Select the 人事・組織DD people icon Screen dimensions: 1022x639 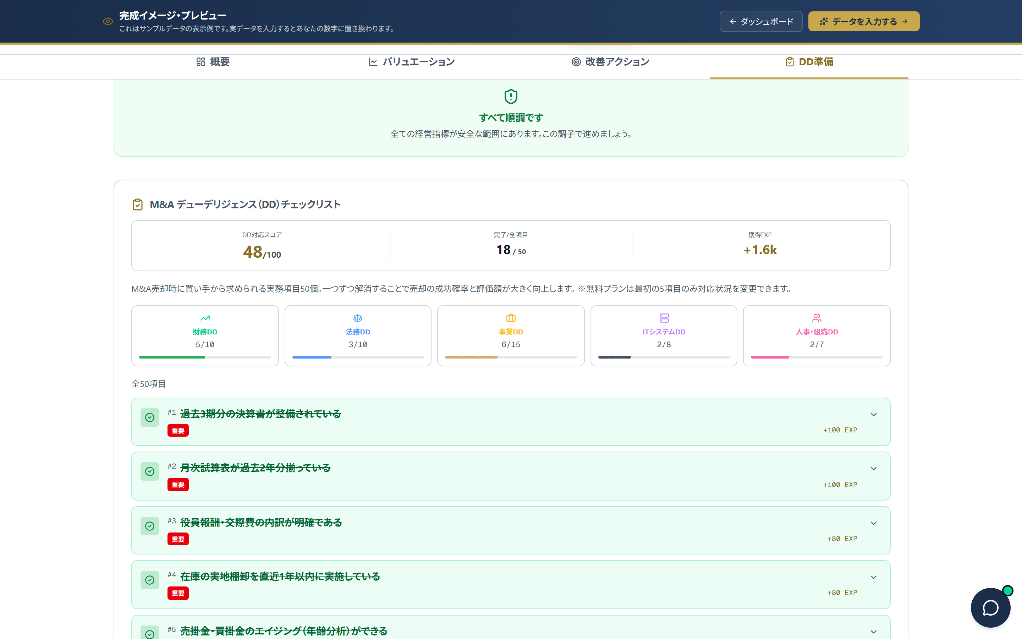tap(816, 318)
